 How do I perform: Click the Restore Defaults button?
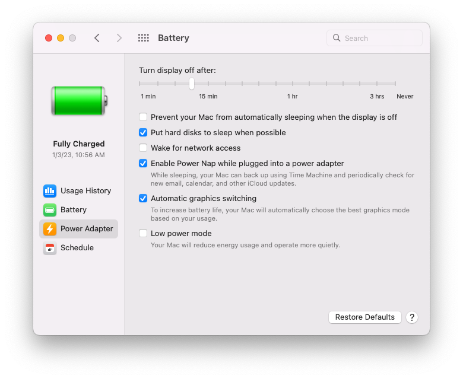point(364,317)
